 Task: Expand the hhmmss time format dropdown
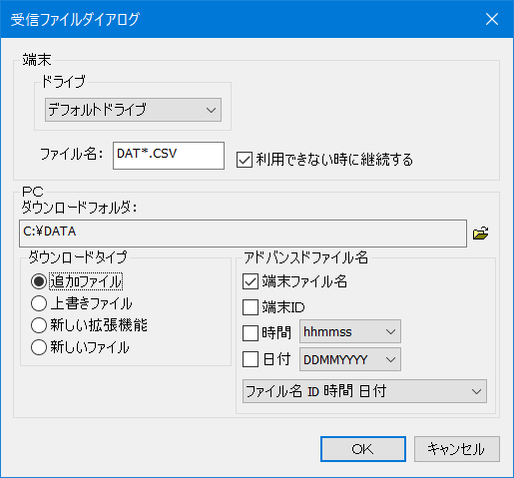[350, 331]
